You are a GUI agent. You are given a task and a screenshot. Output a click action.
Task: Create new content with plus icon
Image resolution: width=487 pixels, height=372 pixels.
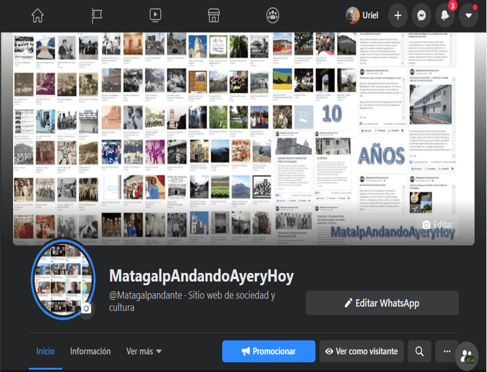click(x=397, y=15)
